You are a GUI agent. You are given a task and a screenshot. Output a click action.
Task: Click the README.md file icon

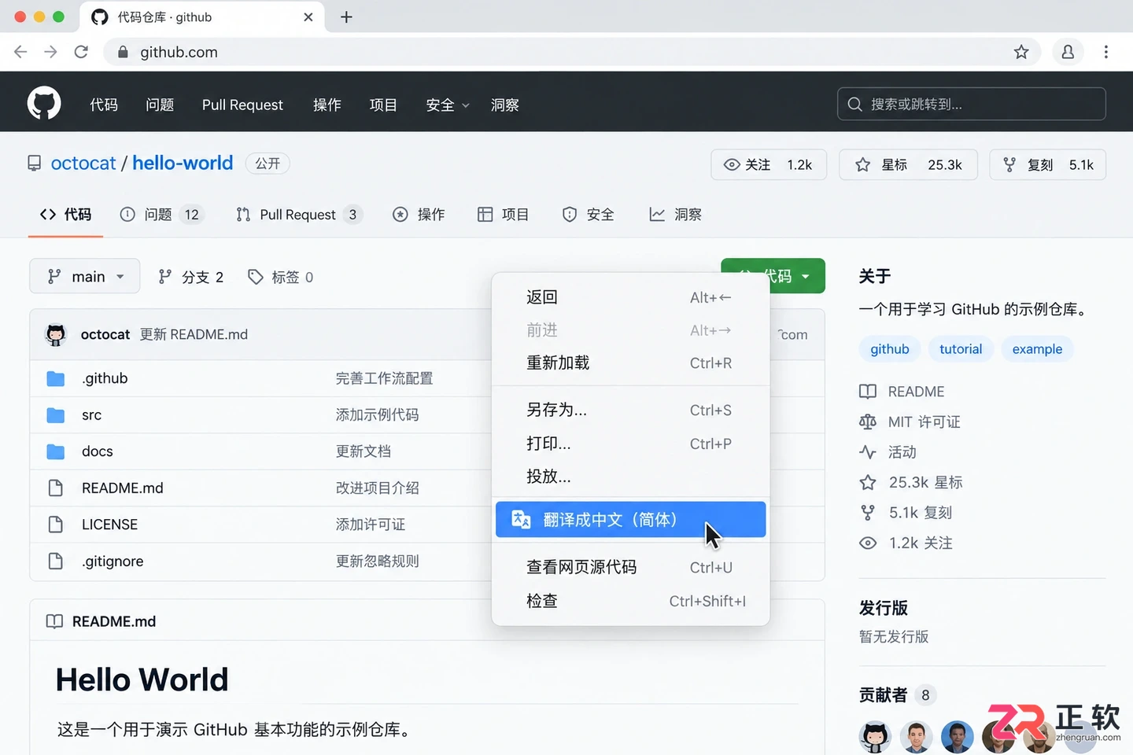(55, 488)
